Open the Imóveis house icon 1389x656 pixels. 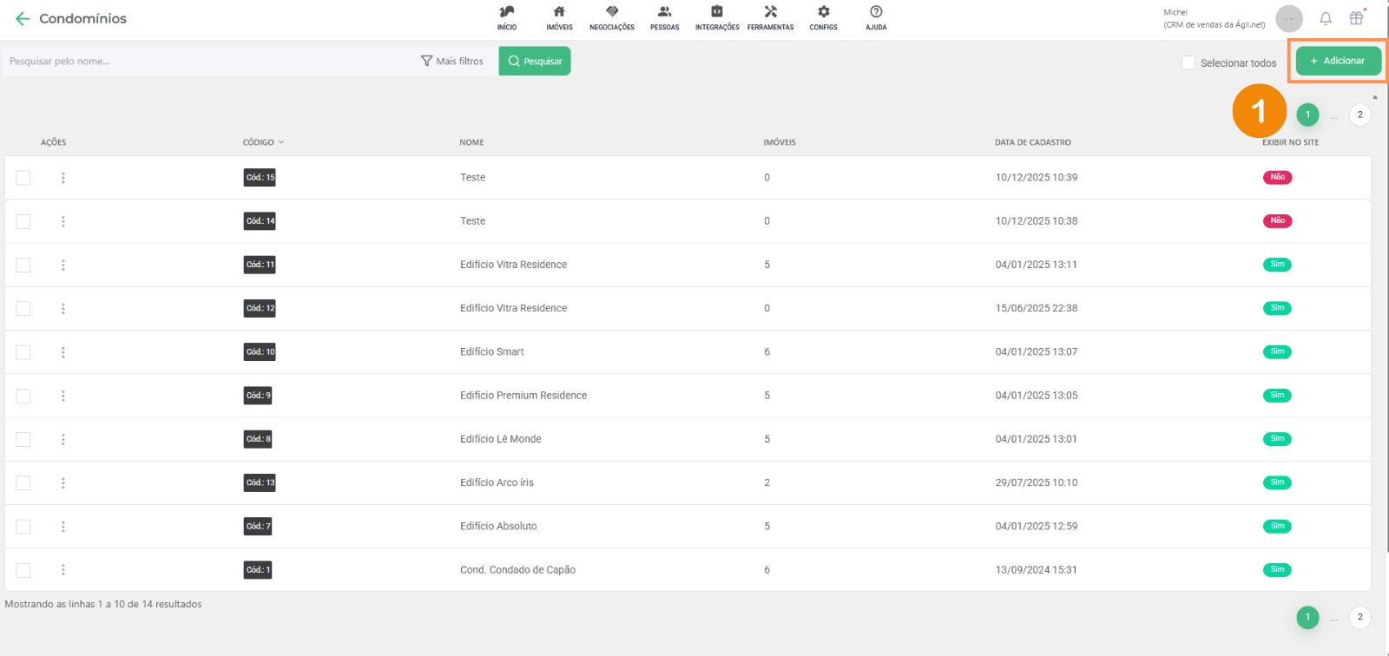pos(559,12)
